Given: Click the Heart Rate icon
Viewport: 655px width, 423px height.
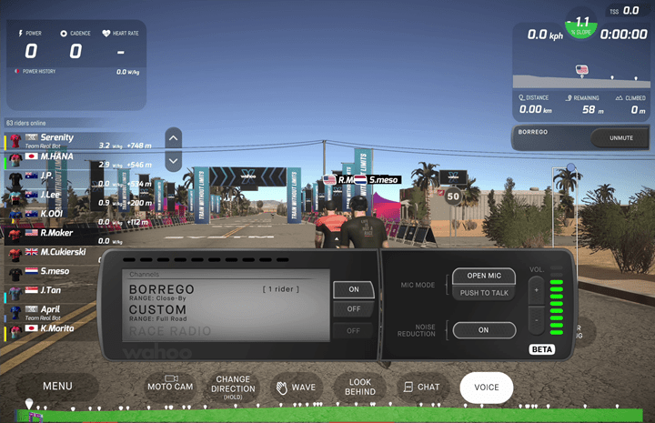Looking at the screenshot, I should [106, 33].
